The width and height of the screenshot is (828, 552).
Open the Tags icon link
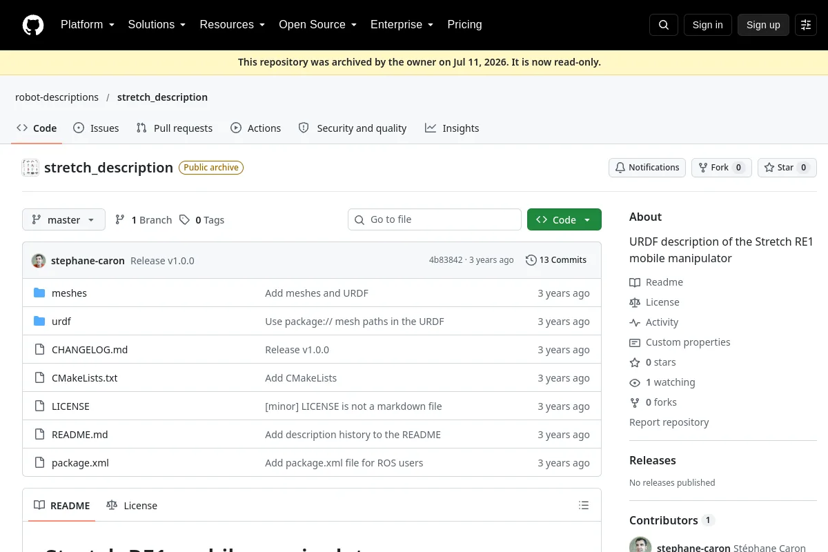pos(184,220)
